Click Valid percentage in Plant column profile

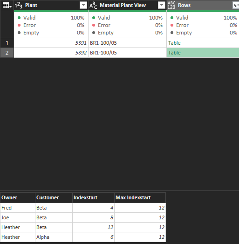[x=77, y=18]
